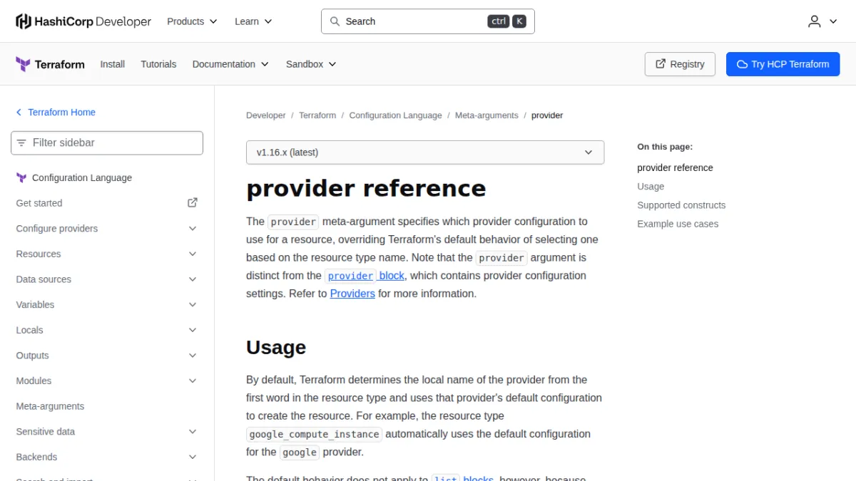Expand the Modules sidebar section
Image resolution: width=856 pixels, height=481 pixels.
(x=107, y=381)
